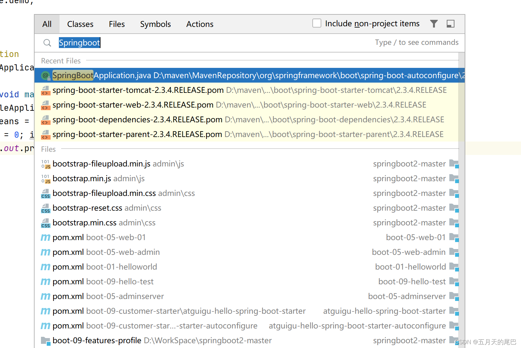Open bootstrap-reset.css file

coord(246,208)
